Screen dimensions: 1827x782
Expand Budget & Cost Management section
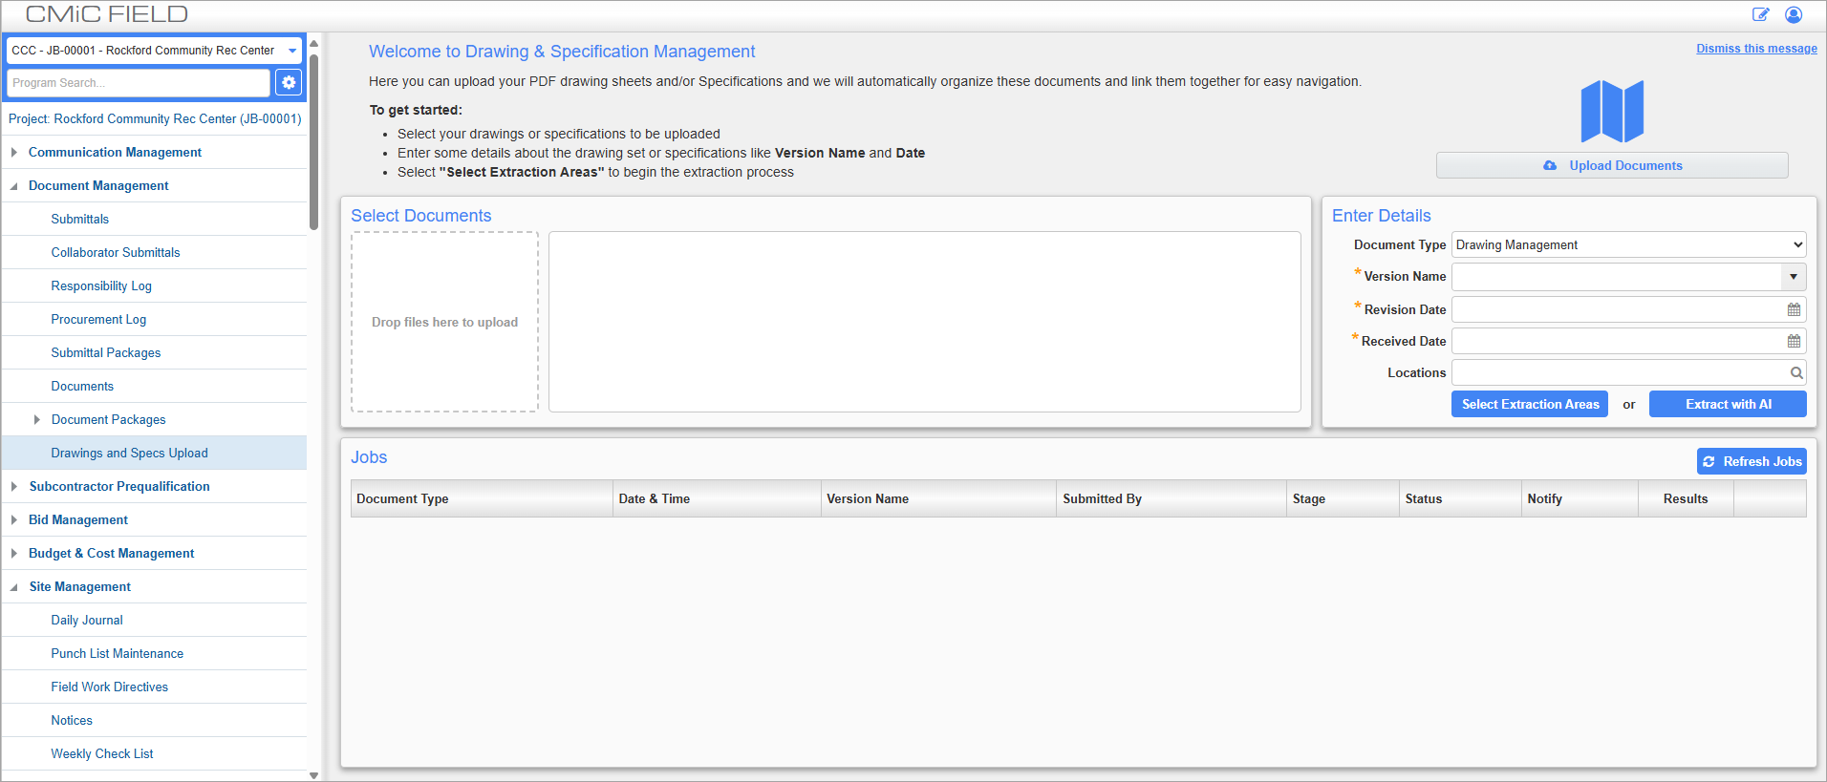14,553
